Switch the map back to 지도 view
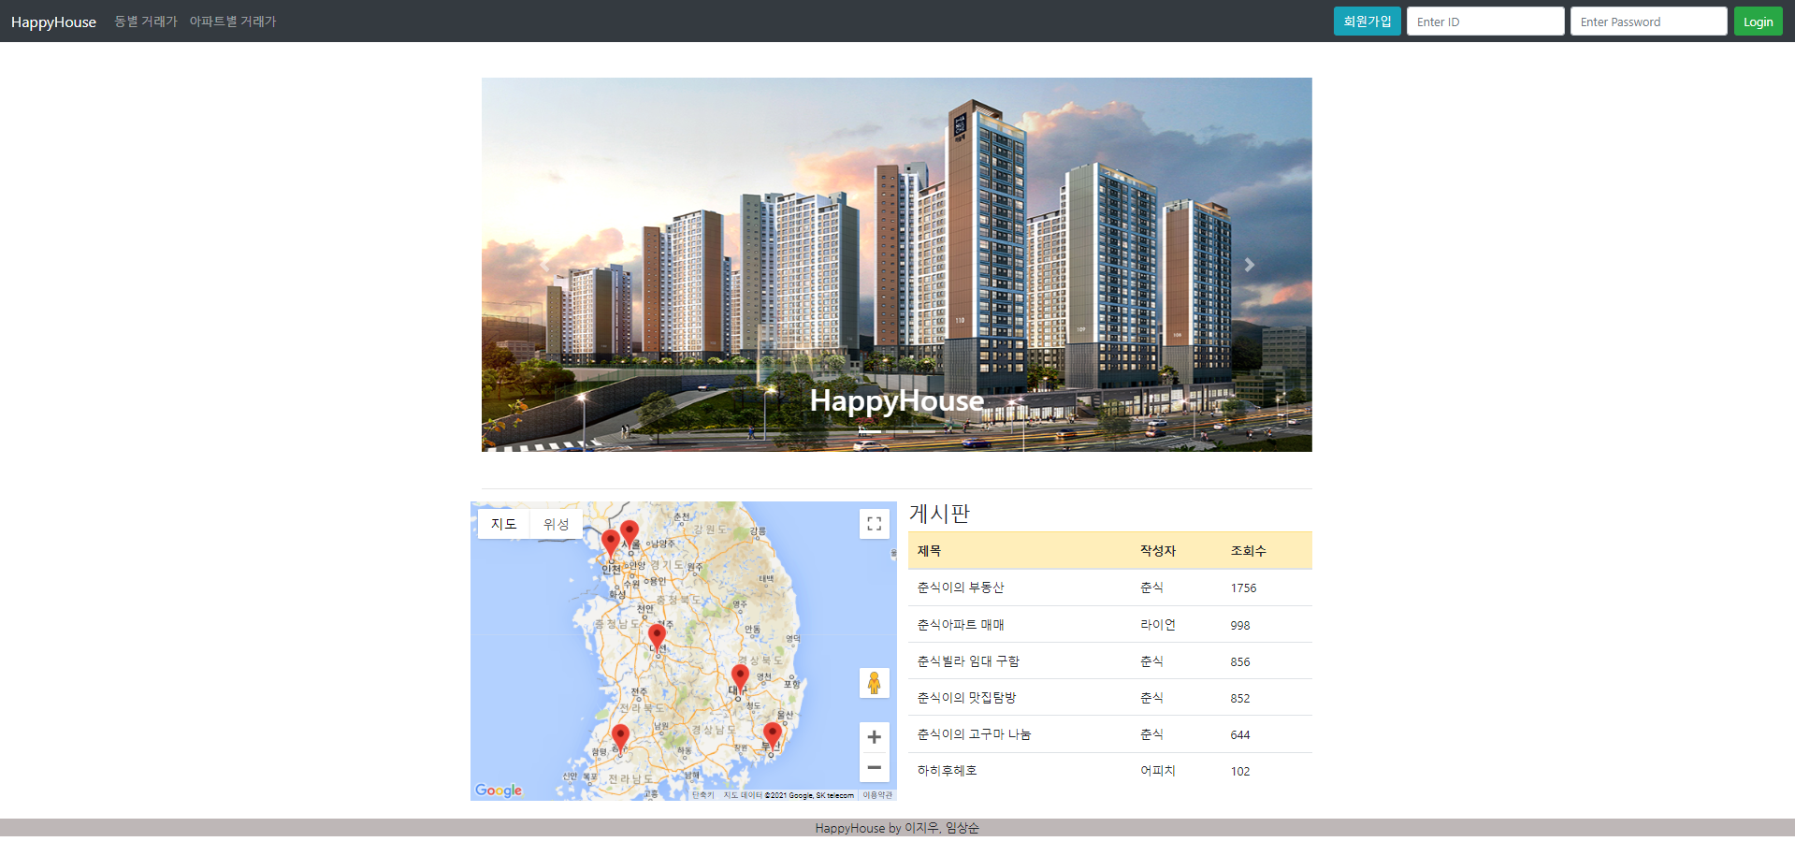 click(x=502, y=524)
